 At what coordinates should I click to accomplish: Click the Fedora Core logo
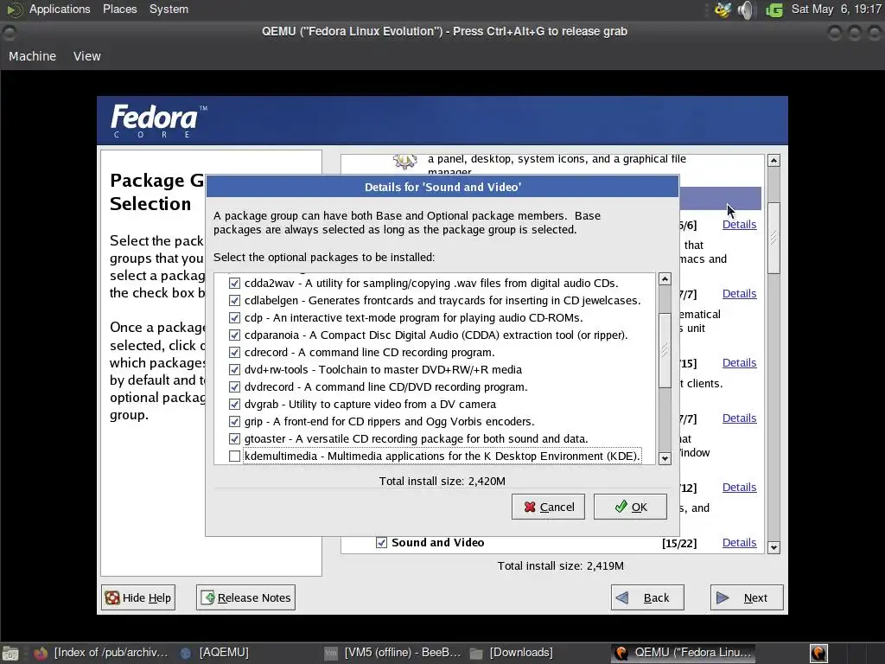point(159,120)
